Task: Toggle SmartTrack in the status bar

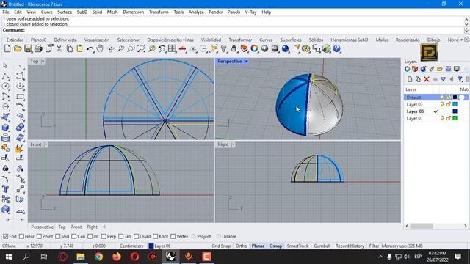Action: point(297,246)
